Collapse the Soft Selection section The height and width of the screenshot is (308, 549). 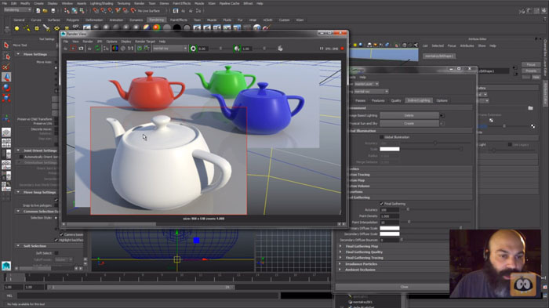pos(18,246)
